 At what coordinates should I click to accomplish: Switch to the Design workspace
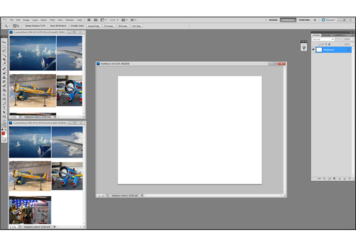click(x=273, y=20)
